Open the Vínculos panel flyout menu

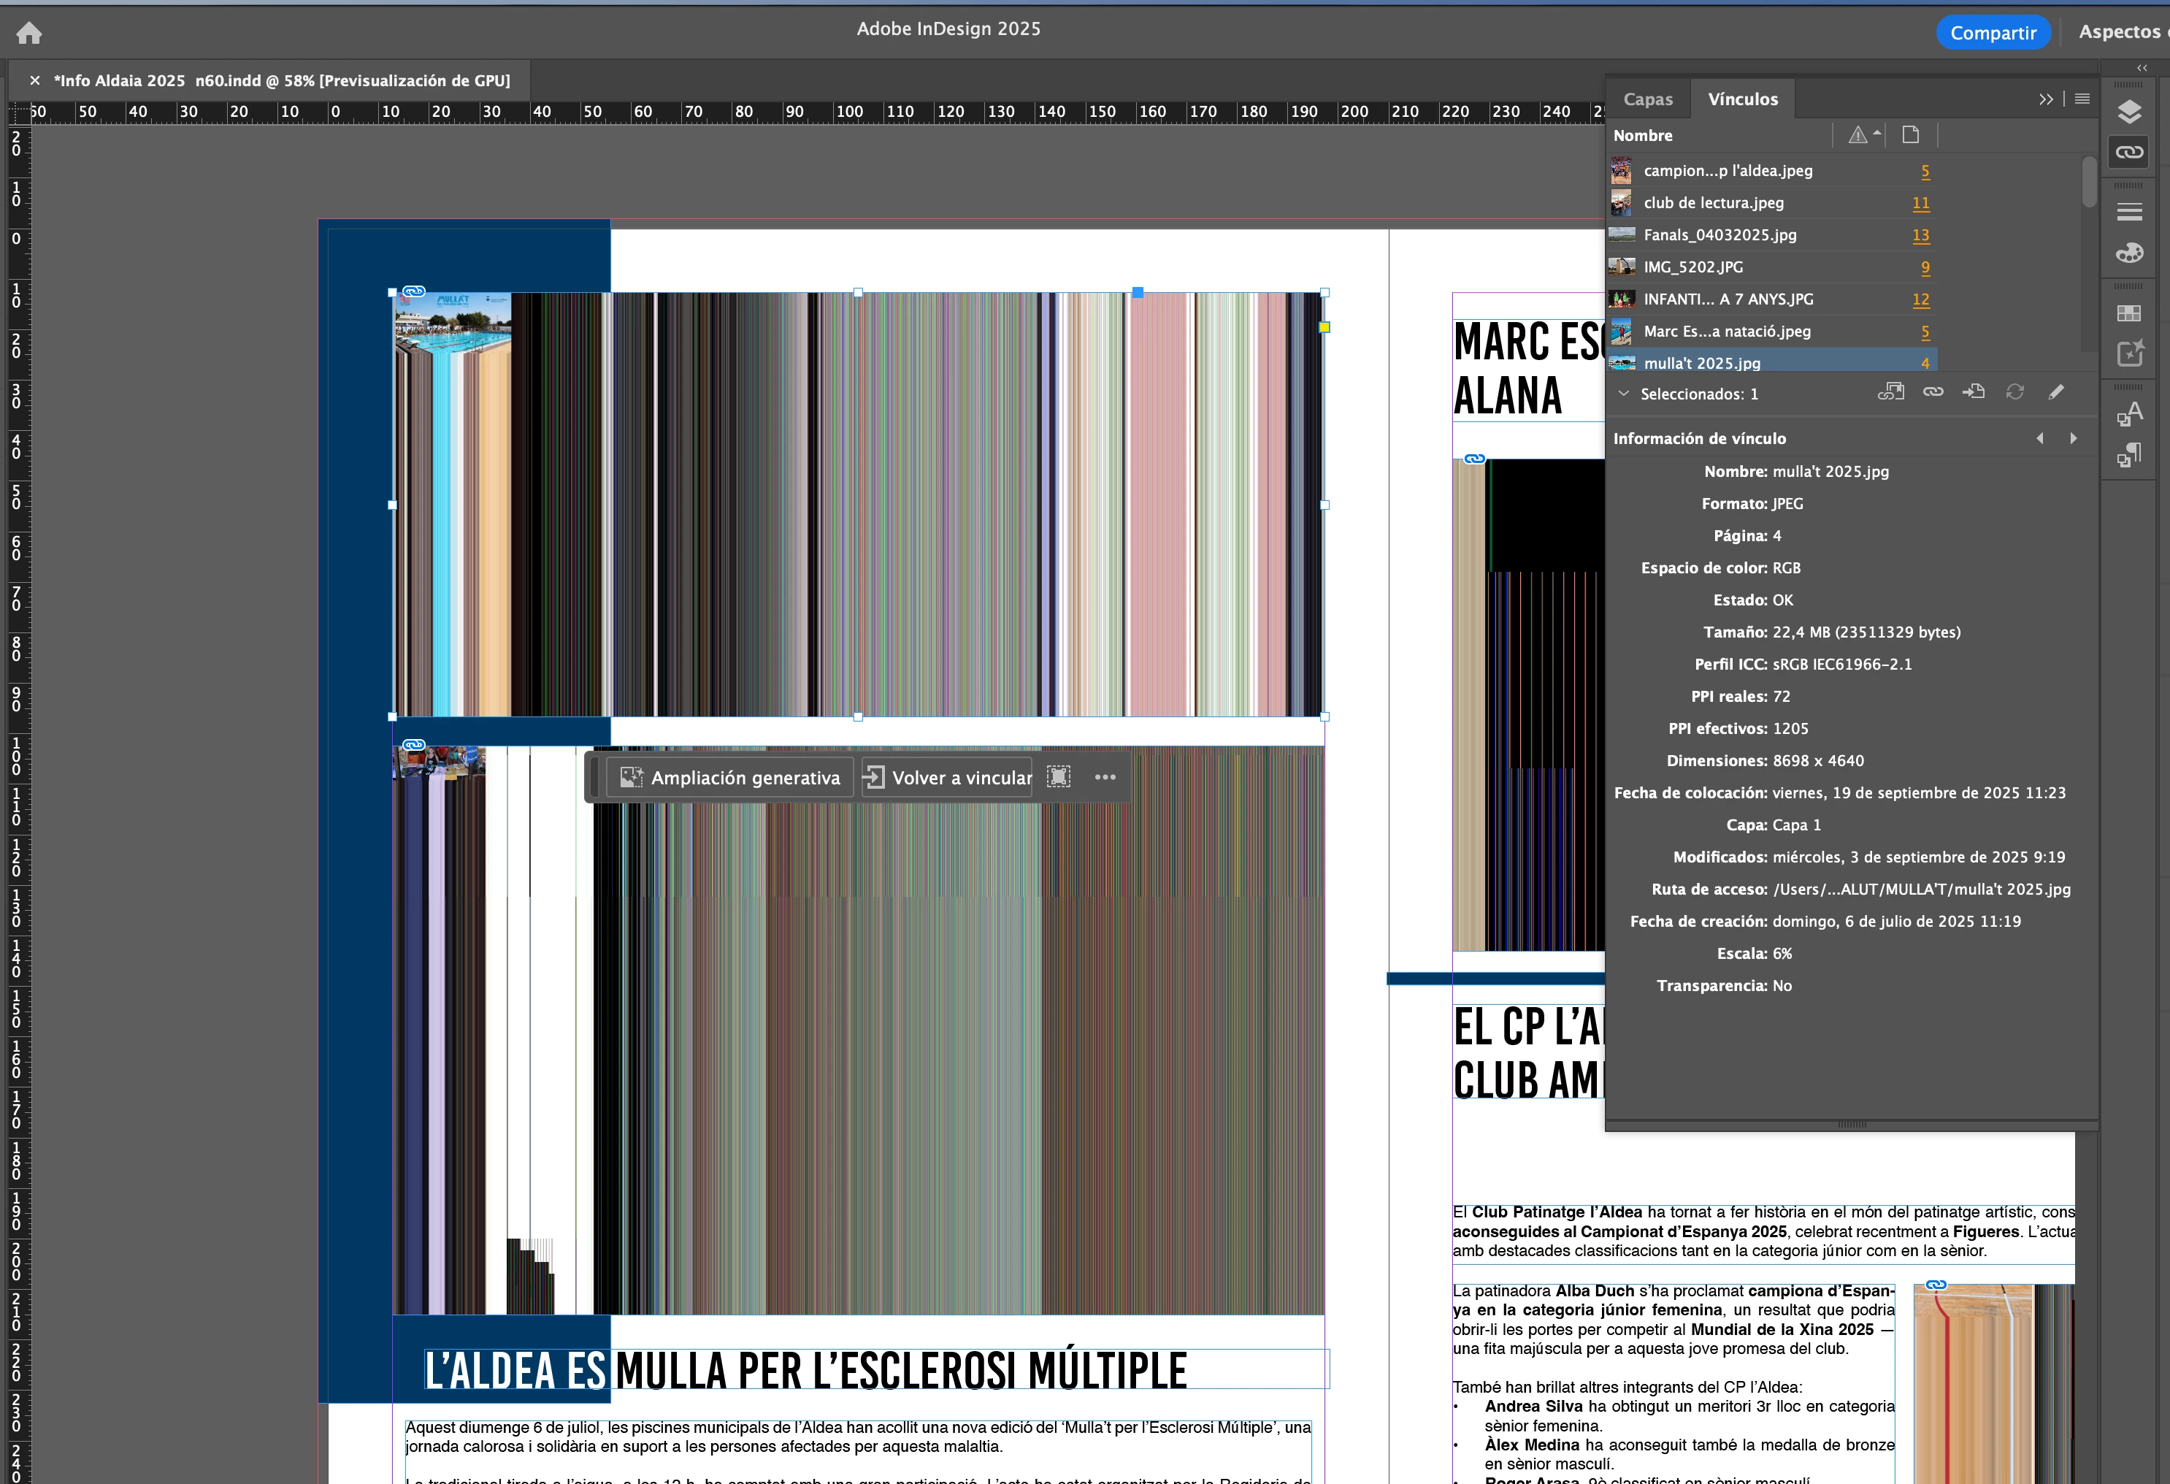(x=2082, y=99)
